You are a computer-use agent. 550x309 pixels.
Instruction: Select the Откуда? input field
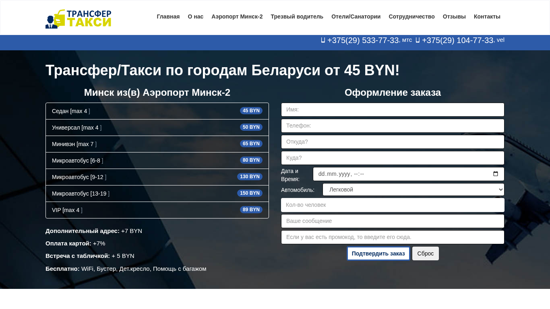393,142
